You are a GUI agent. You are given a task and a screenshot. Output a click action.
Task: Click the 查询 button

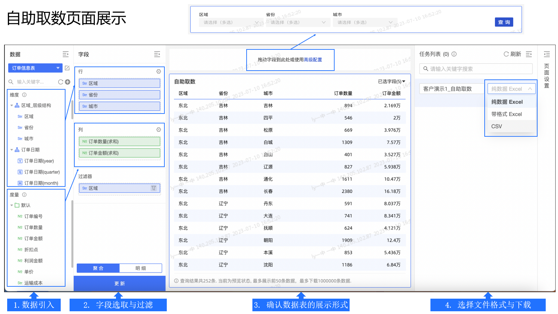pos(504,22)
